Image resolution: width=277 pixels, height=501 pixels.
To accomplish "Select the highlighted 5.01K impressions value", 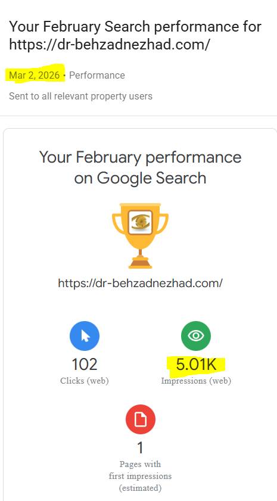I will pos(196,365).
